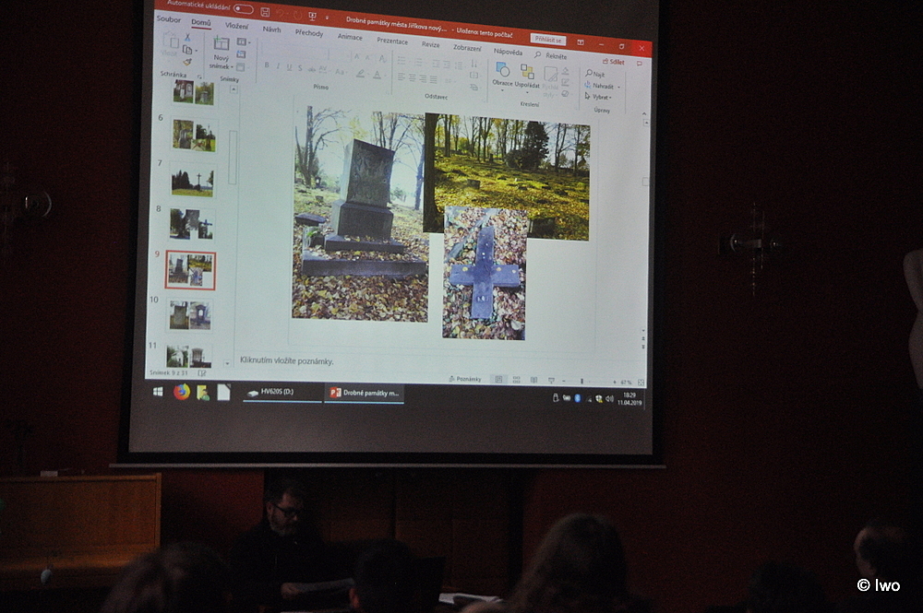Image resolution: width=923 pixels, height=613 pixels.
Task: Click the notes area 'Kliknutím vložíte poznámky'
Action: click(287, 360)
